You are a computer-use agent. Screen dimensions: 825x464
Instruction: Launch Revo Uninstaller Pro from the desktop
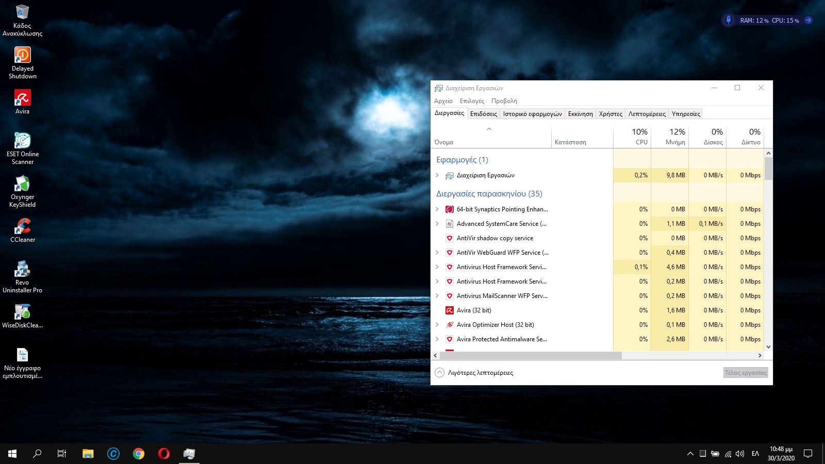click(x=22, y=275)
